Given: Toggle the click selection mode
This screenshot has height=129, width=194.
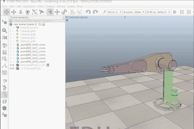Looking at the screenshot, I should point(50,12).
